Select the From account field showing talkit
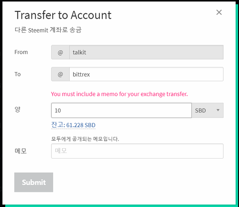 click(146, 52)
